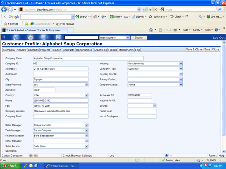This screenshot has width=226, height=169.
Task: Click the Save & Close button
Action: click(x=194, y=49)
